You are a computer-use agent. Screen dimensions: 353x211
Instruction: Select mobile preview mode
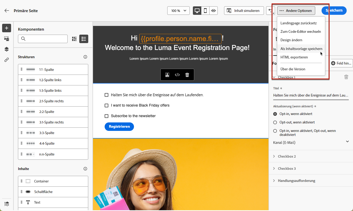[205, 11]
